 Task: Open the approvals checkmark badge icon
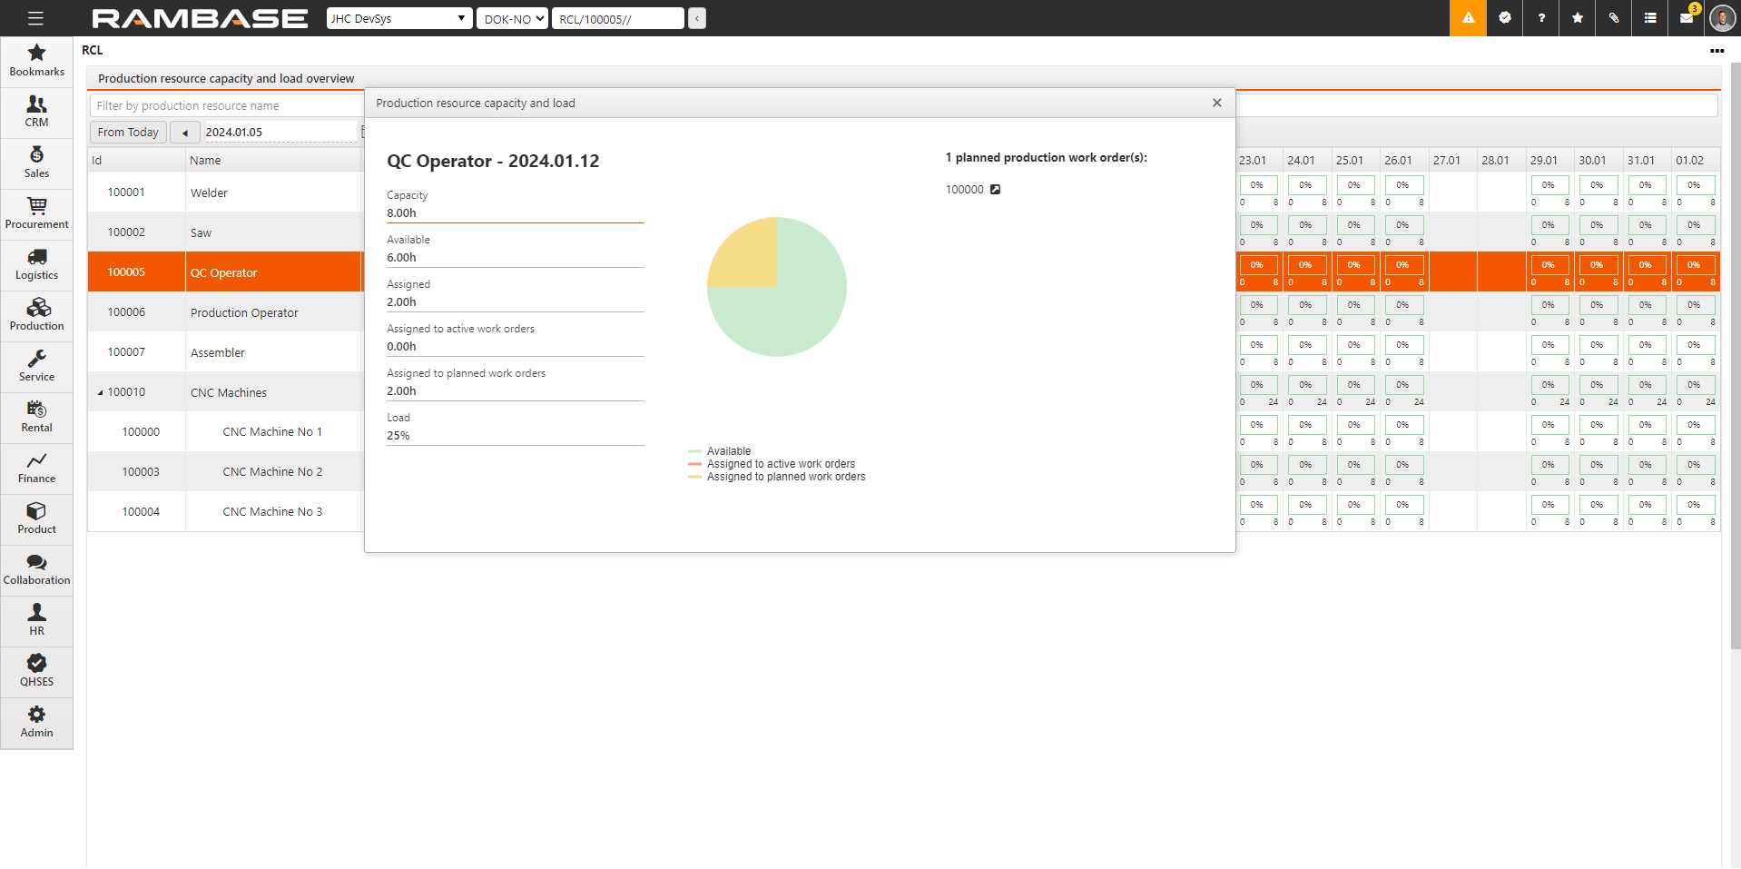(x=1505, y=18)
